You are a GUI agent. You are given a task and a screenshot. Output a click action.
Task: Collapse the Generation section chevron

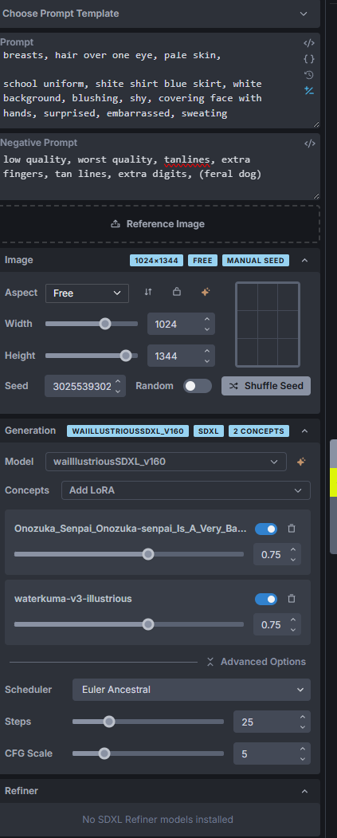(x=304, y=431)
